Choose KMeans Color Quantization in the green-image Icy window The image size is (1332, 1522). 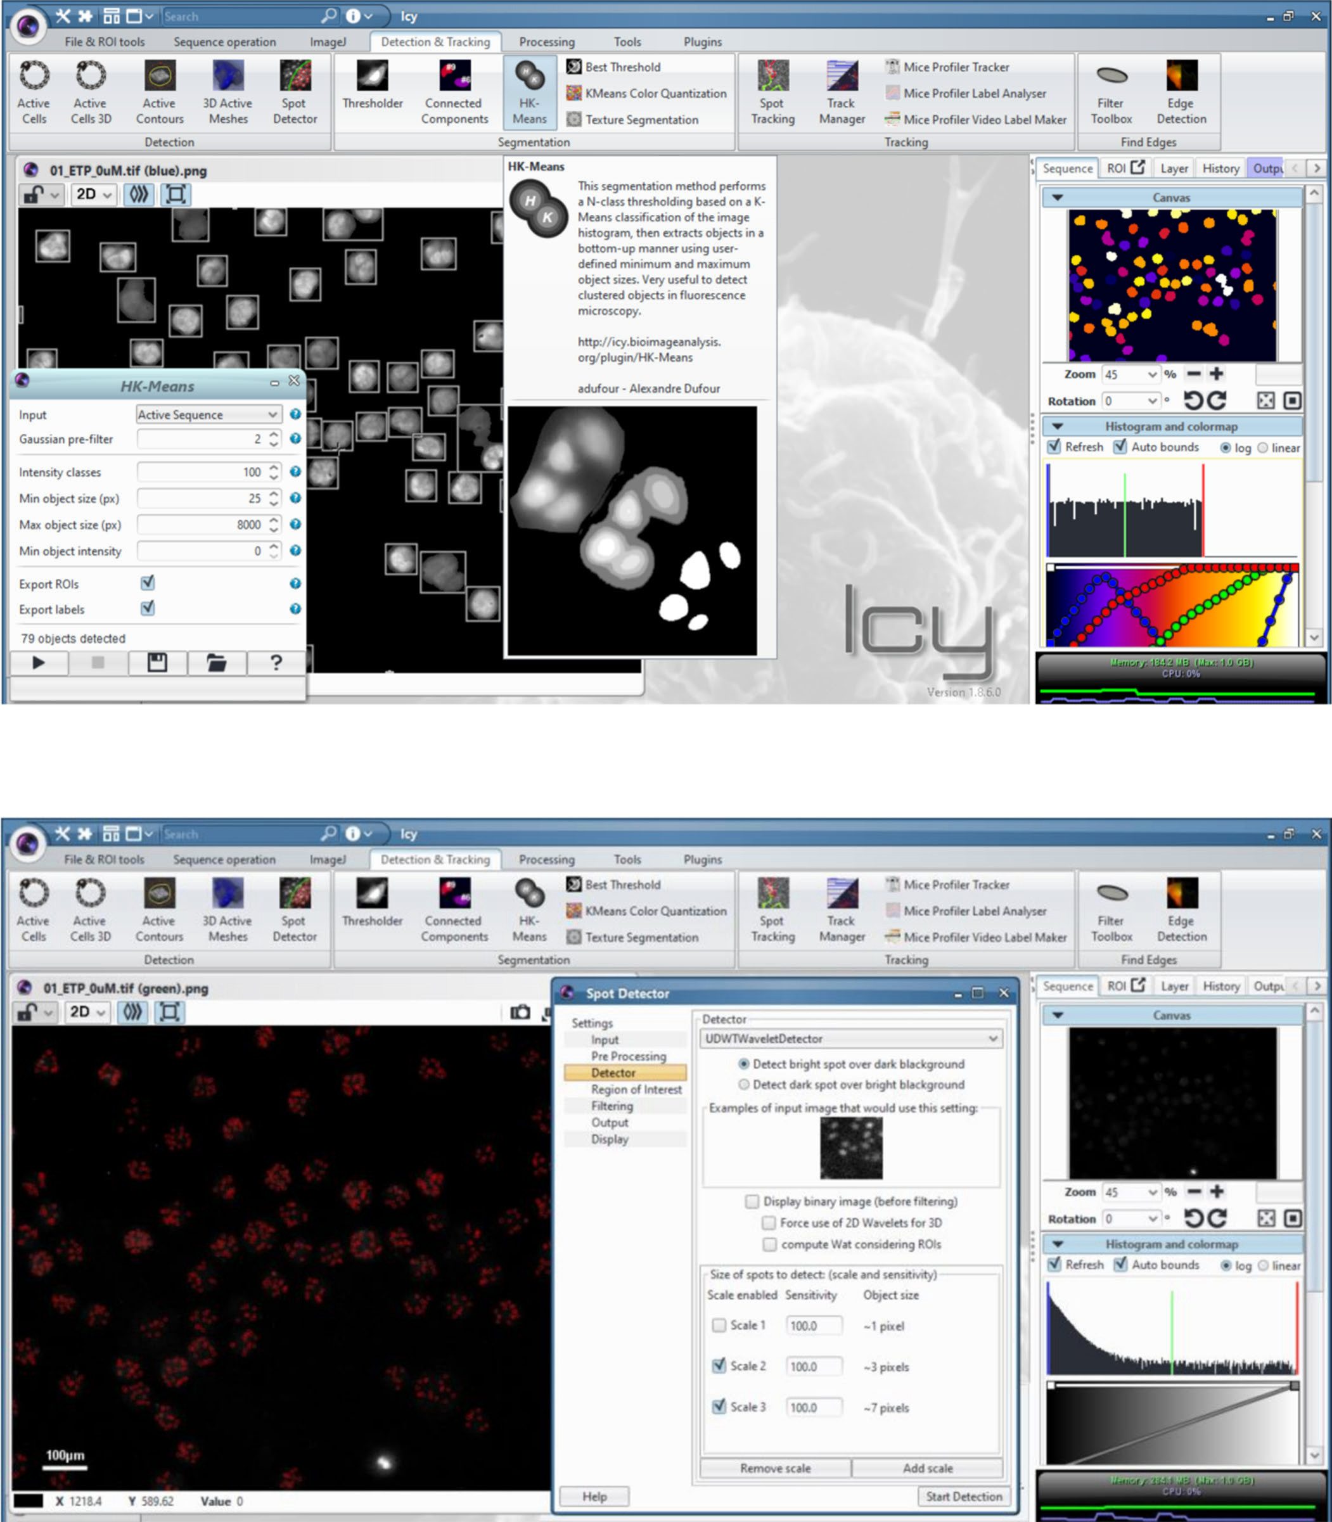coord(646,911)
